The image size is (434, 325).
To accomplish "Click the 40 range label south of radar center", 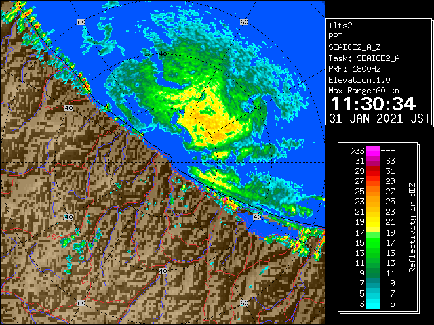I will coord(163,271).
